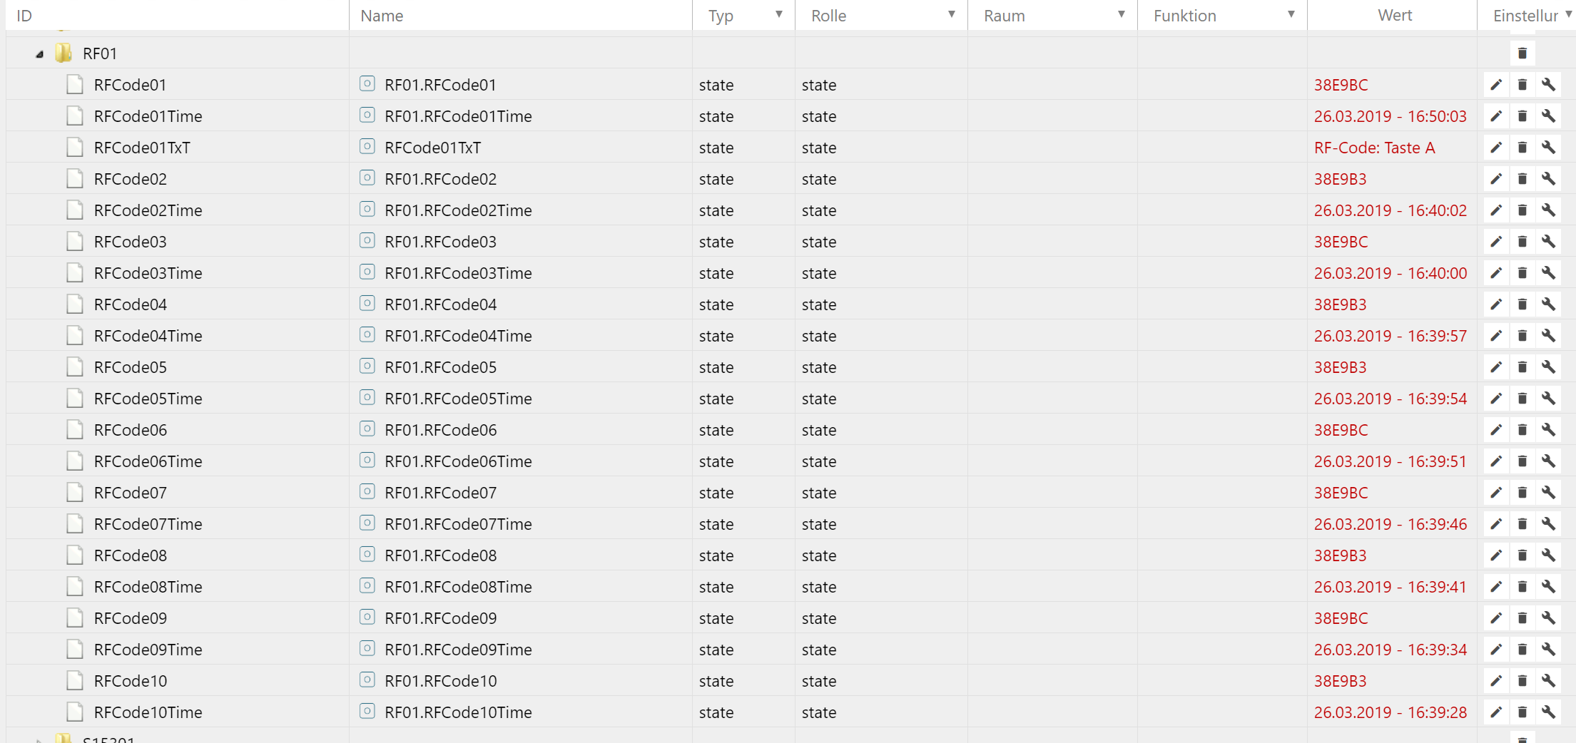Edit RFCode05 using its pencil icon
This screenshot has width=1576, height=743.
point(1496,367)
